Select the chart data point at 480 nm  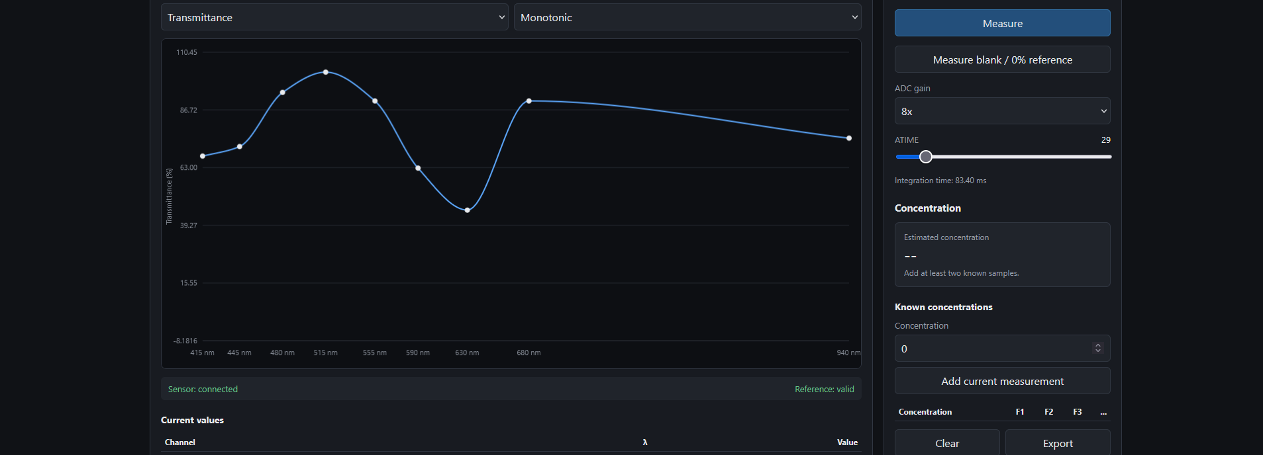(x=283, y=93)
